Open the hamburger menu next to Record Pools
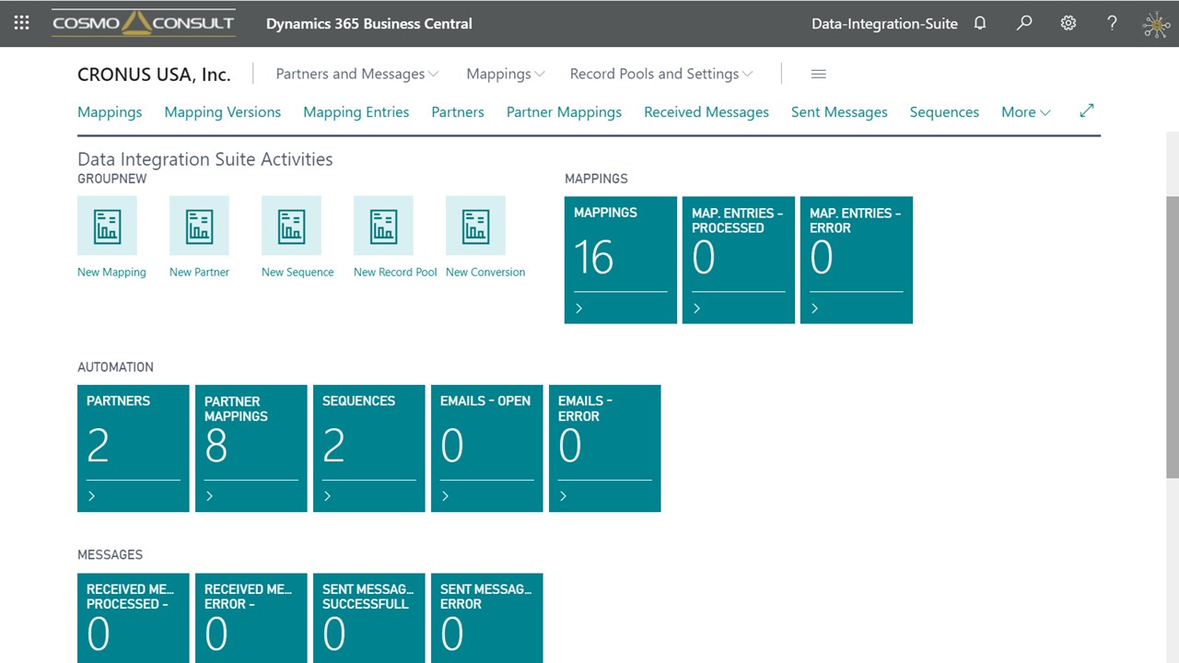The image size is (1179, 663). point(818,74)
